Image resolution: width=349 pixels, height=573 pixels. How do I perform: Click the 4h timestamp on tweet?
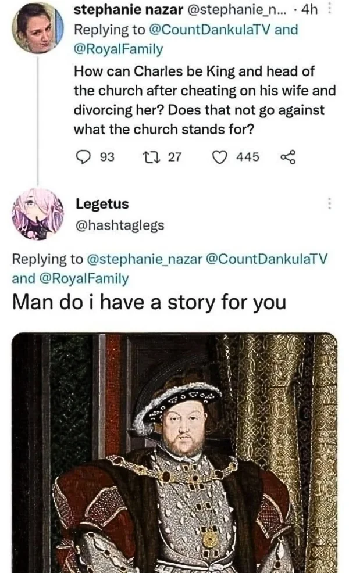(309, 10)
